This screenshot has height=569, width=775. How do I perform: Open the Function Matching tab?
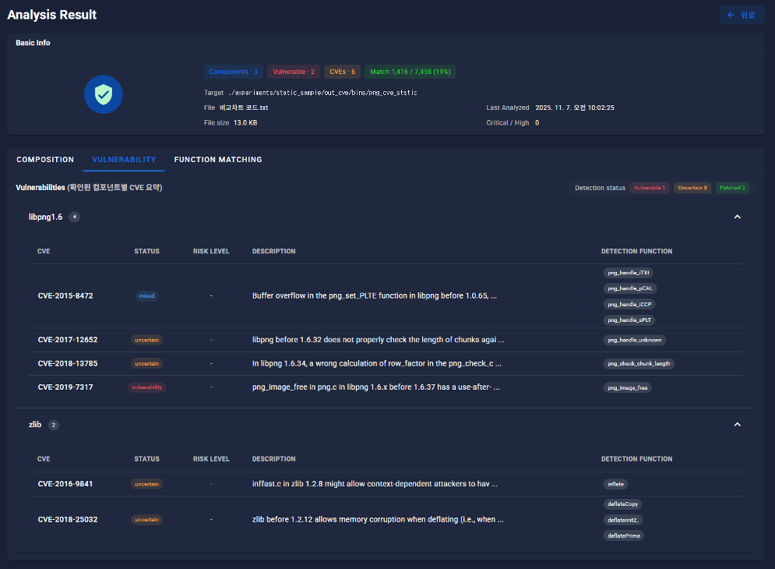218,160
